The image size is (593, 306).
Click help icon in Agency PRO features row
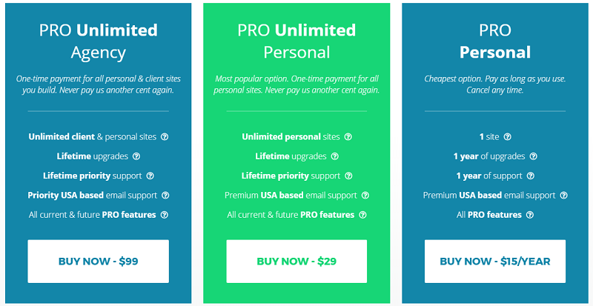pyautogui.click(x=165, y=215)
